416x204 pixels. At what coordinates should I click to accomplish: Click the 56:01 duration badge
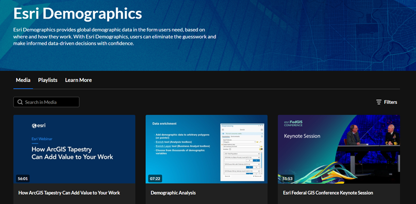coord(23,179)
